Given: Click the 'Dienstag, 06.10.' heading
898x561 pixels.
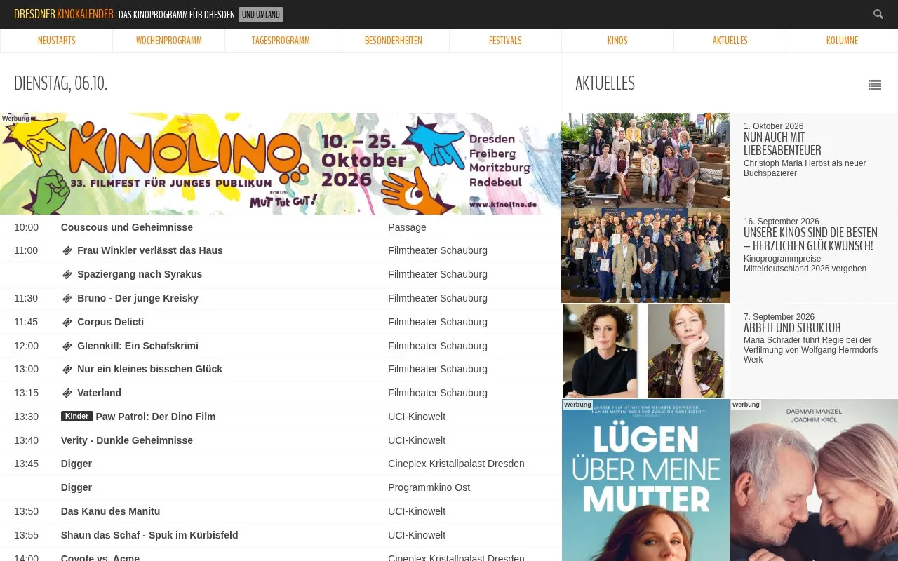Looking at the screenshot, I should coord(60,83).
